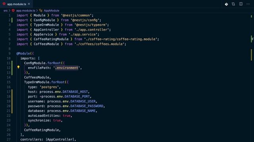Screen dimensions: 254x142
Task: Click the NestJS icon in breadcrumb
Action: 13,11
